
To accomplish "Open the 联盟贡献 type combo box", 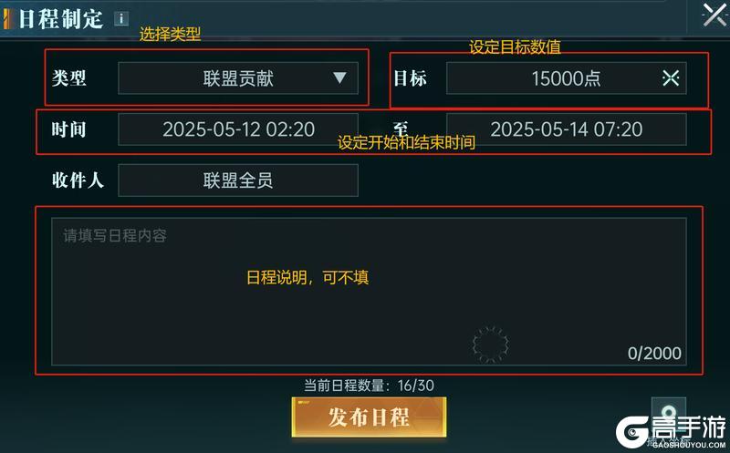I will (238, 78).
